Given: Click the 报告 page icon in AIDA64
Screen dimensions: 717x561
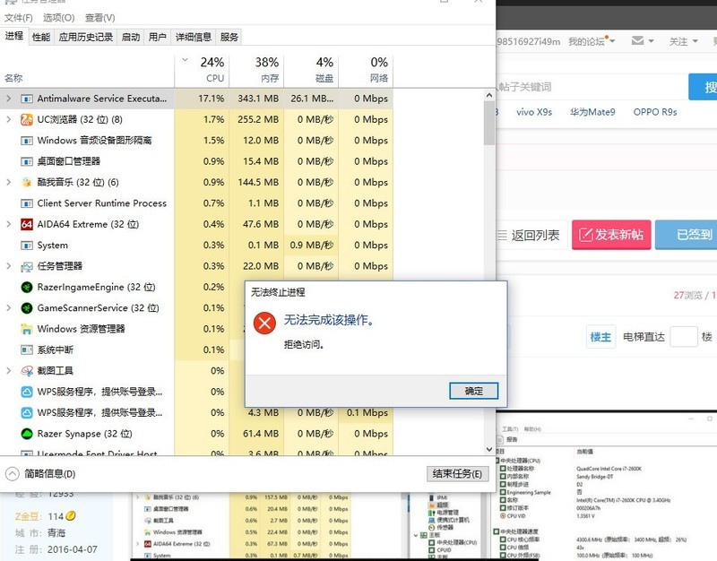Looking at the screenshot, I should (501, 439).
